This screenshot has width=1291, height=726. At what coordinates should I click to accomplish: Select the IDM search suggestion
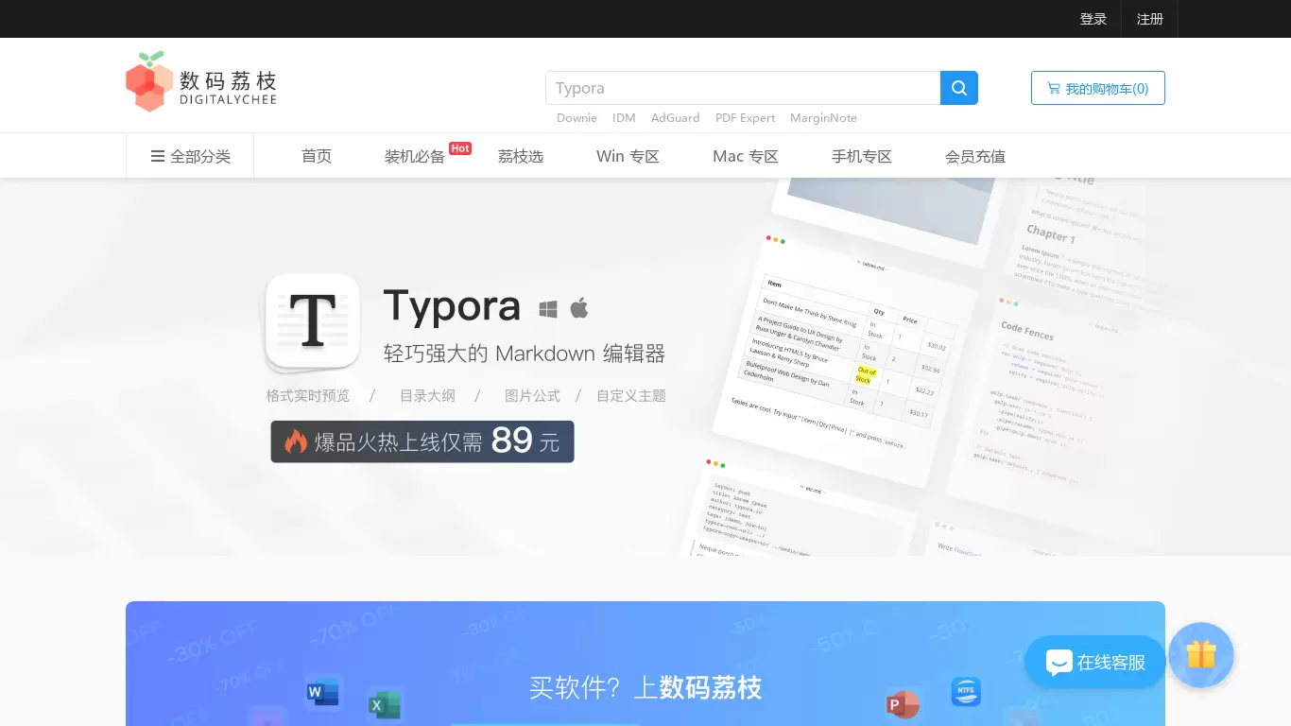(x=624, y=118)
